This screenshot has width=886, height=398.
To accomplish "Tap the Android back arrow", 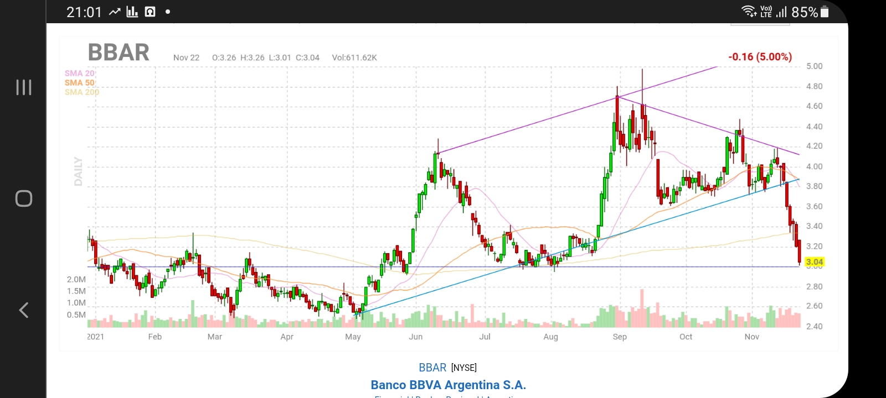I will (x=24, y=310).
